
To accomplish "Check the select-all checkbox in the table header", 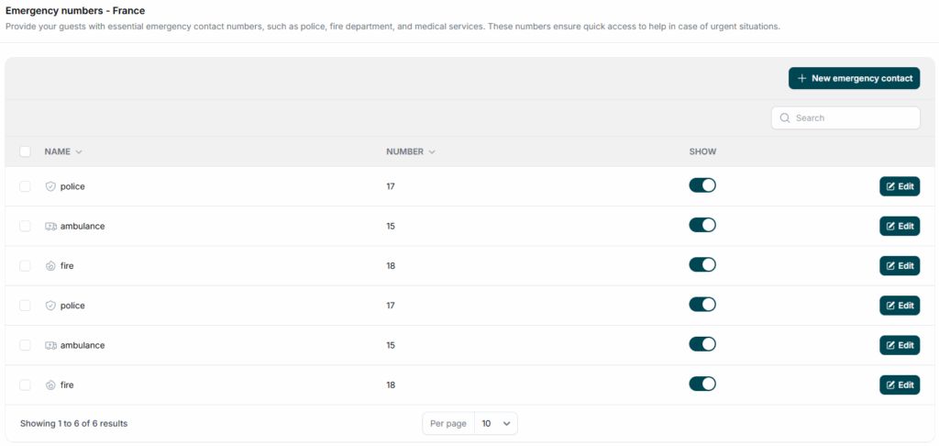I will (x=25, y=151).
